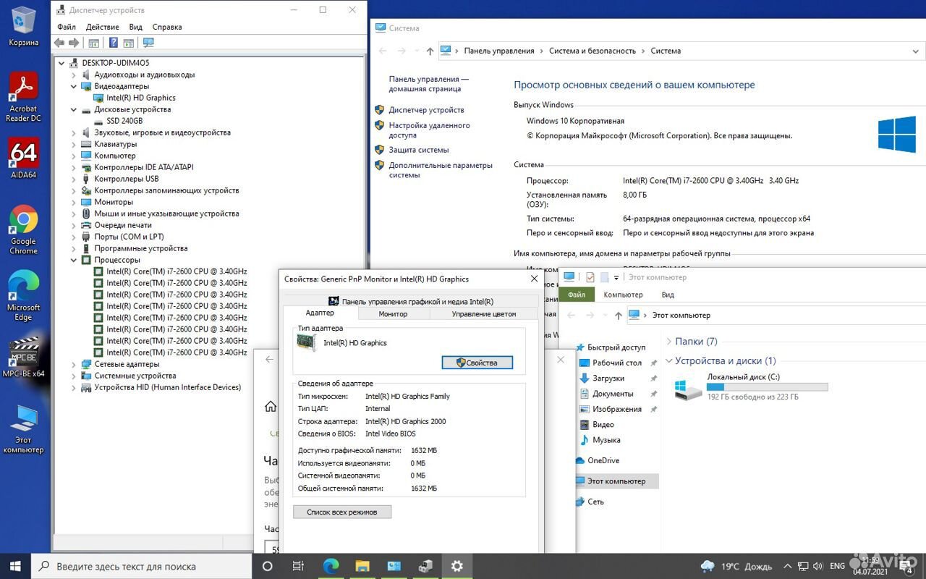The height and width of the screenshot is (579, 926).
Task: Click the taskbar search input field
Action: pyautogui.click(x=143, y=566)
